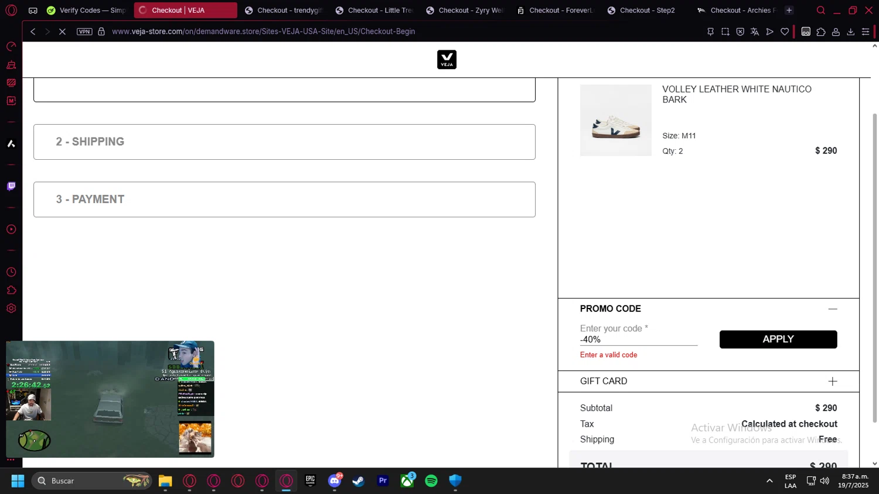Open the sidebar player icon
The image size is (879, 494).
point(11,229)
